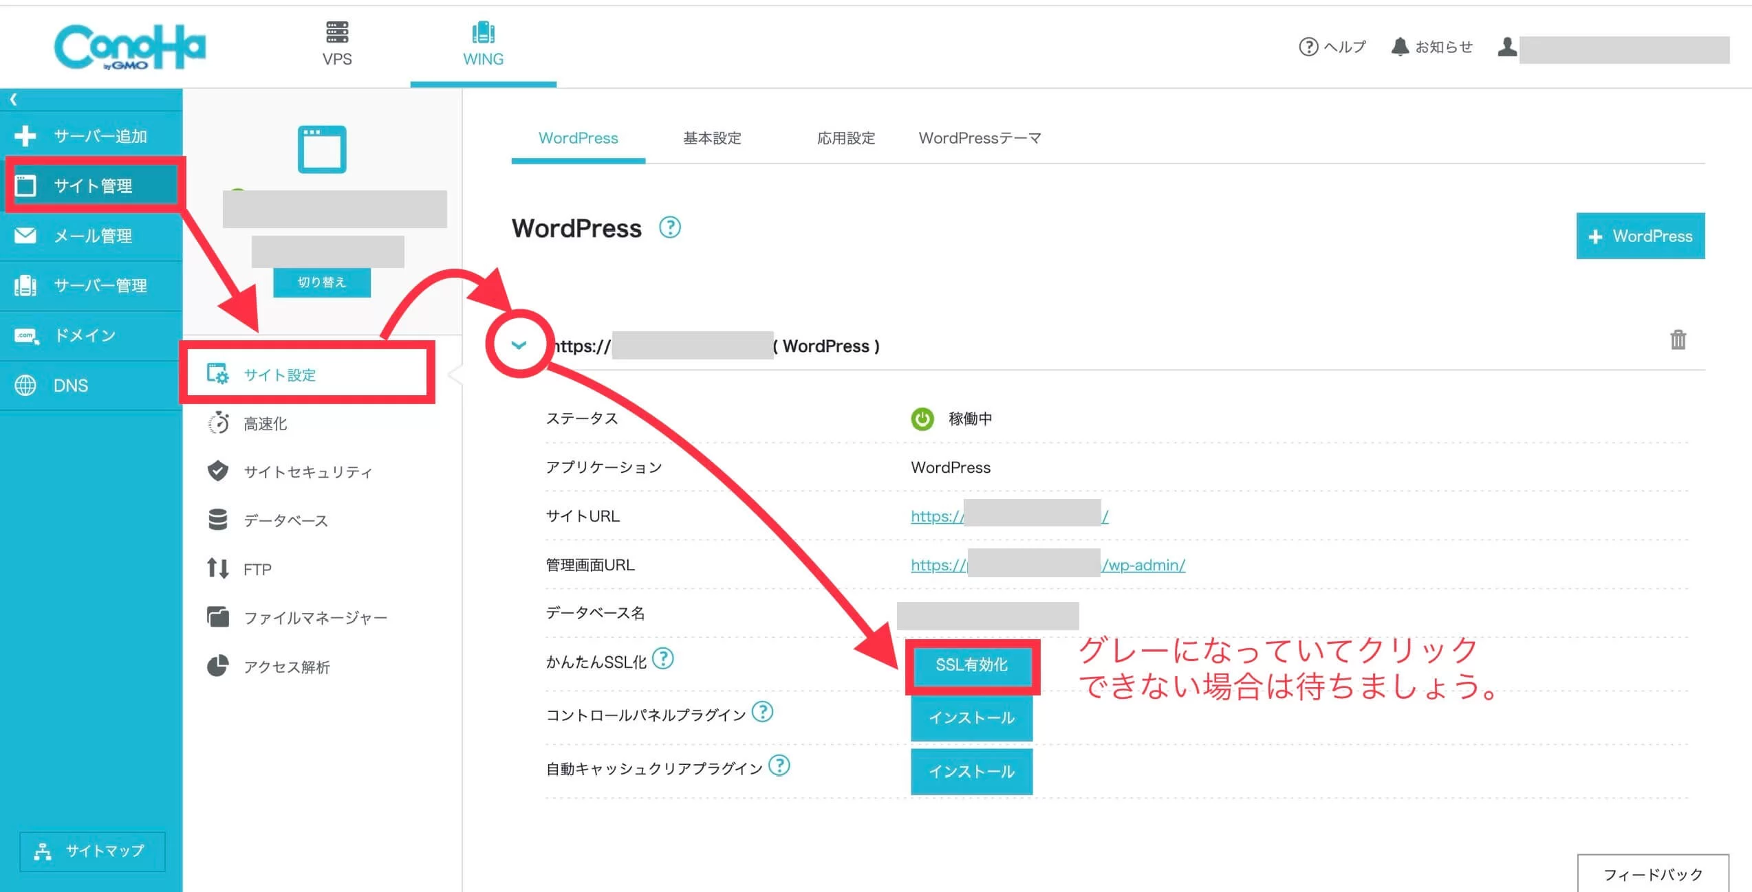
Task: Click the ConoHa logo
Action: coord(130,47)
